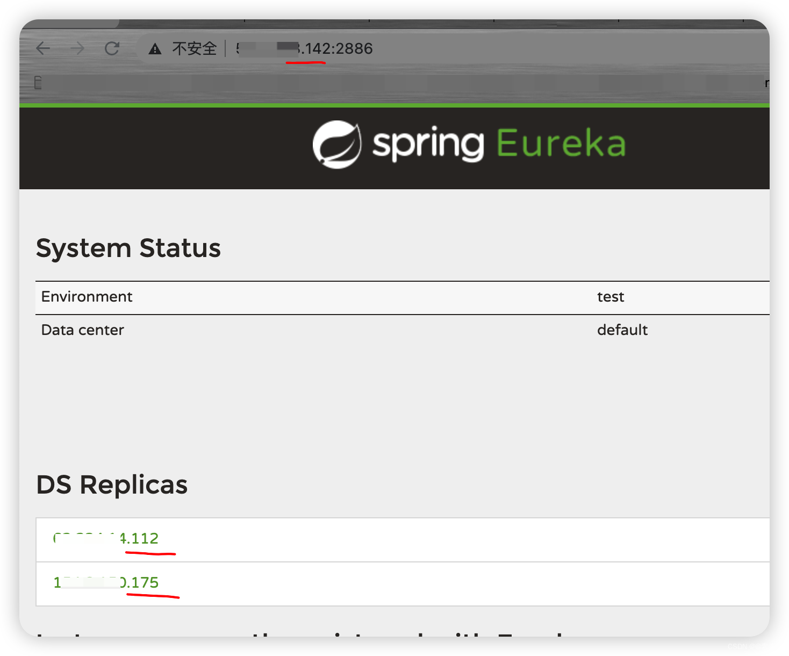Click the spring Eureka title text
Screen dimensions: 789x656
(x=499, y=144)
